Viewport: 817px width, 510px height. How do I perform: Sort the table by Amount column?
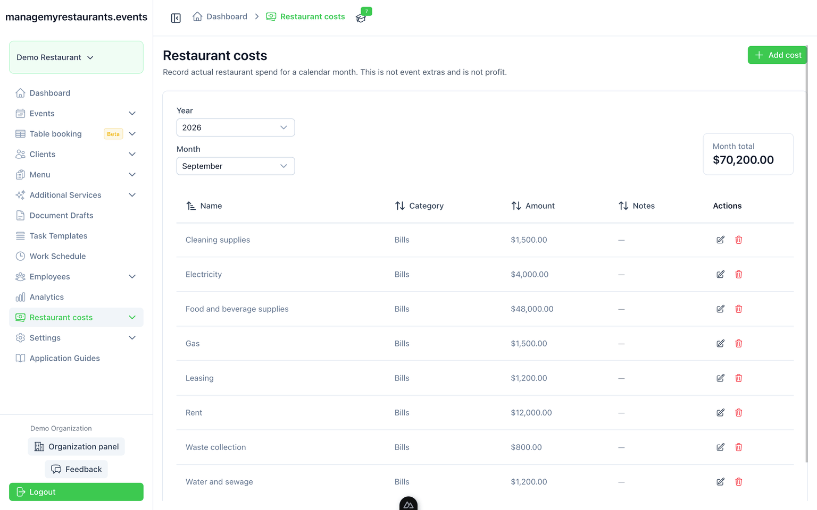tap(532, 206)
